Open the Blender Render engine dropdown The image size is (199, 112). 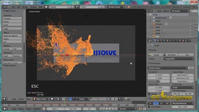click(x=116, y=7)
